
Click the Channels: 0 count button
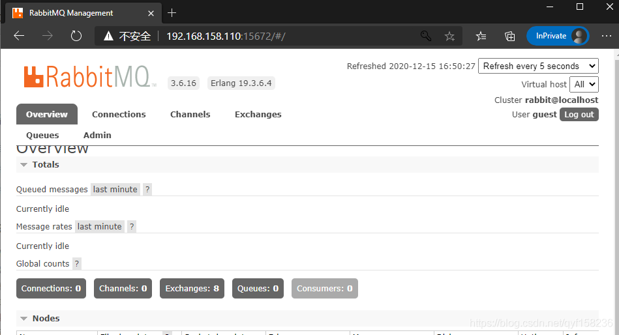tap(123, 289)
